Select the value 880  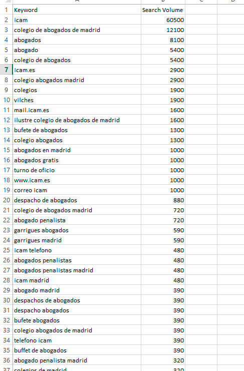coord(163,200)
